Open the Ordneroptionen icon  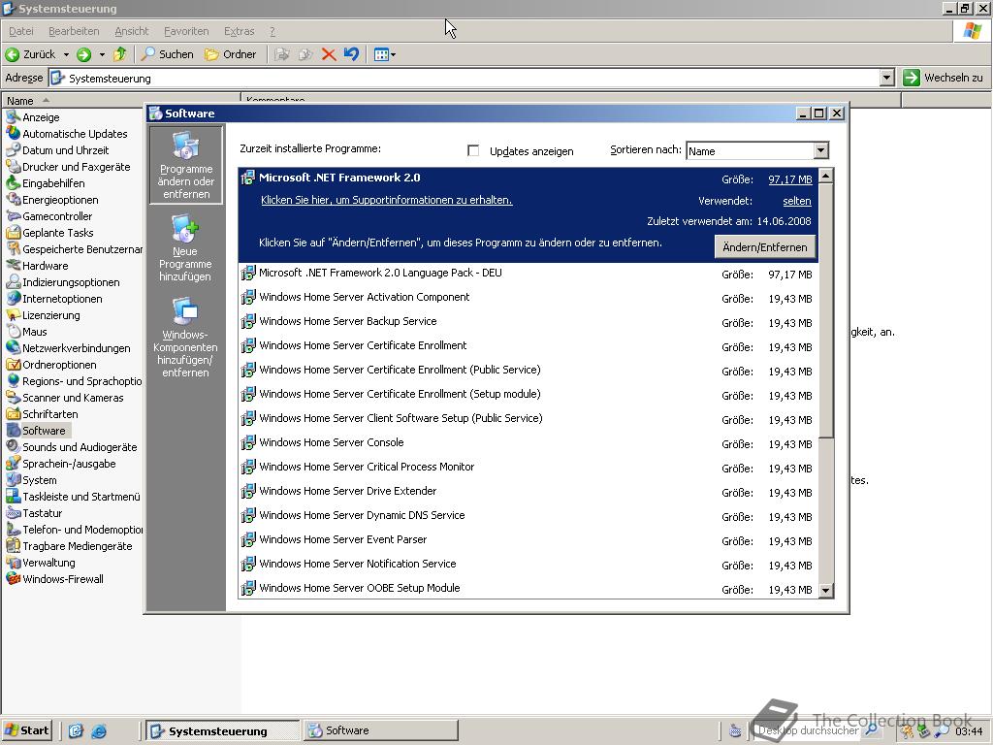click(x=14, y=365)
